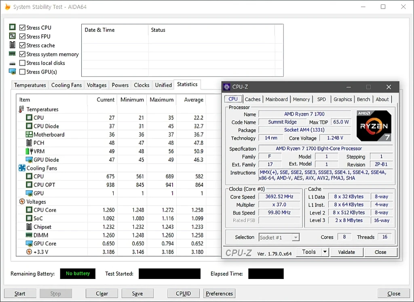The image size is (414, 302).
Task: Enable the Stress GPU(s) checkbox
Action: point(23,72)
